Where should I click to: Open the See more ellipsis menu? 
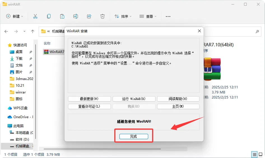point(168,17)
